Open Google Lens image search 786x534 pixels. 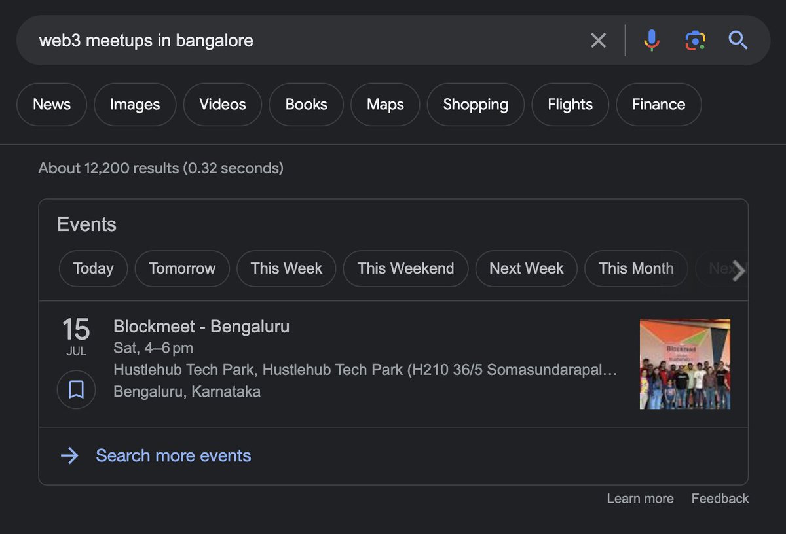pos(695,40)
